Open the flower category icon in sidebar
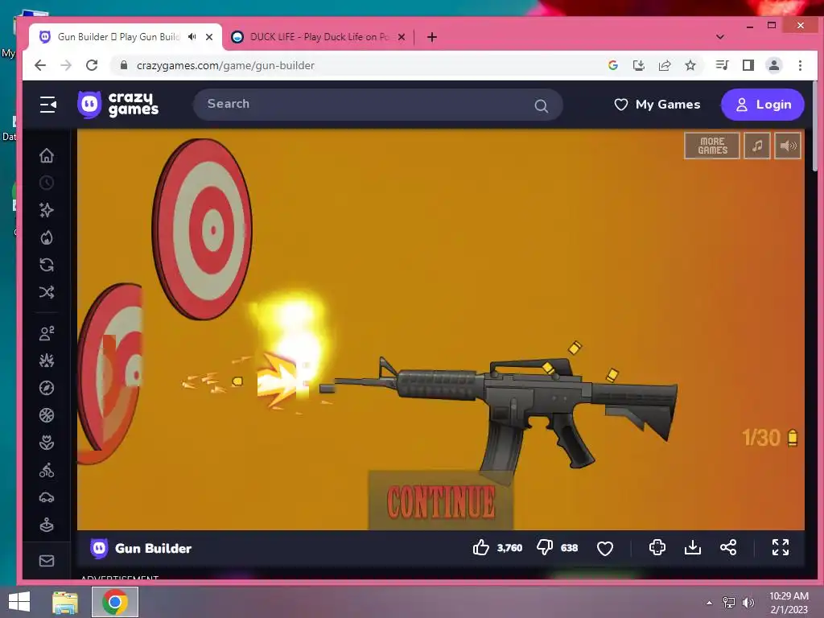This screenshot has height=618, width=824. click(47, 443)
